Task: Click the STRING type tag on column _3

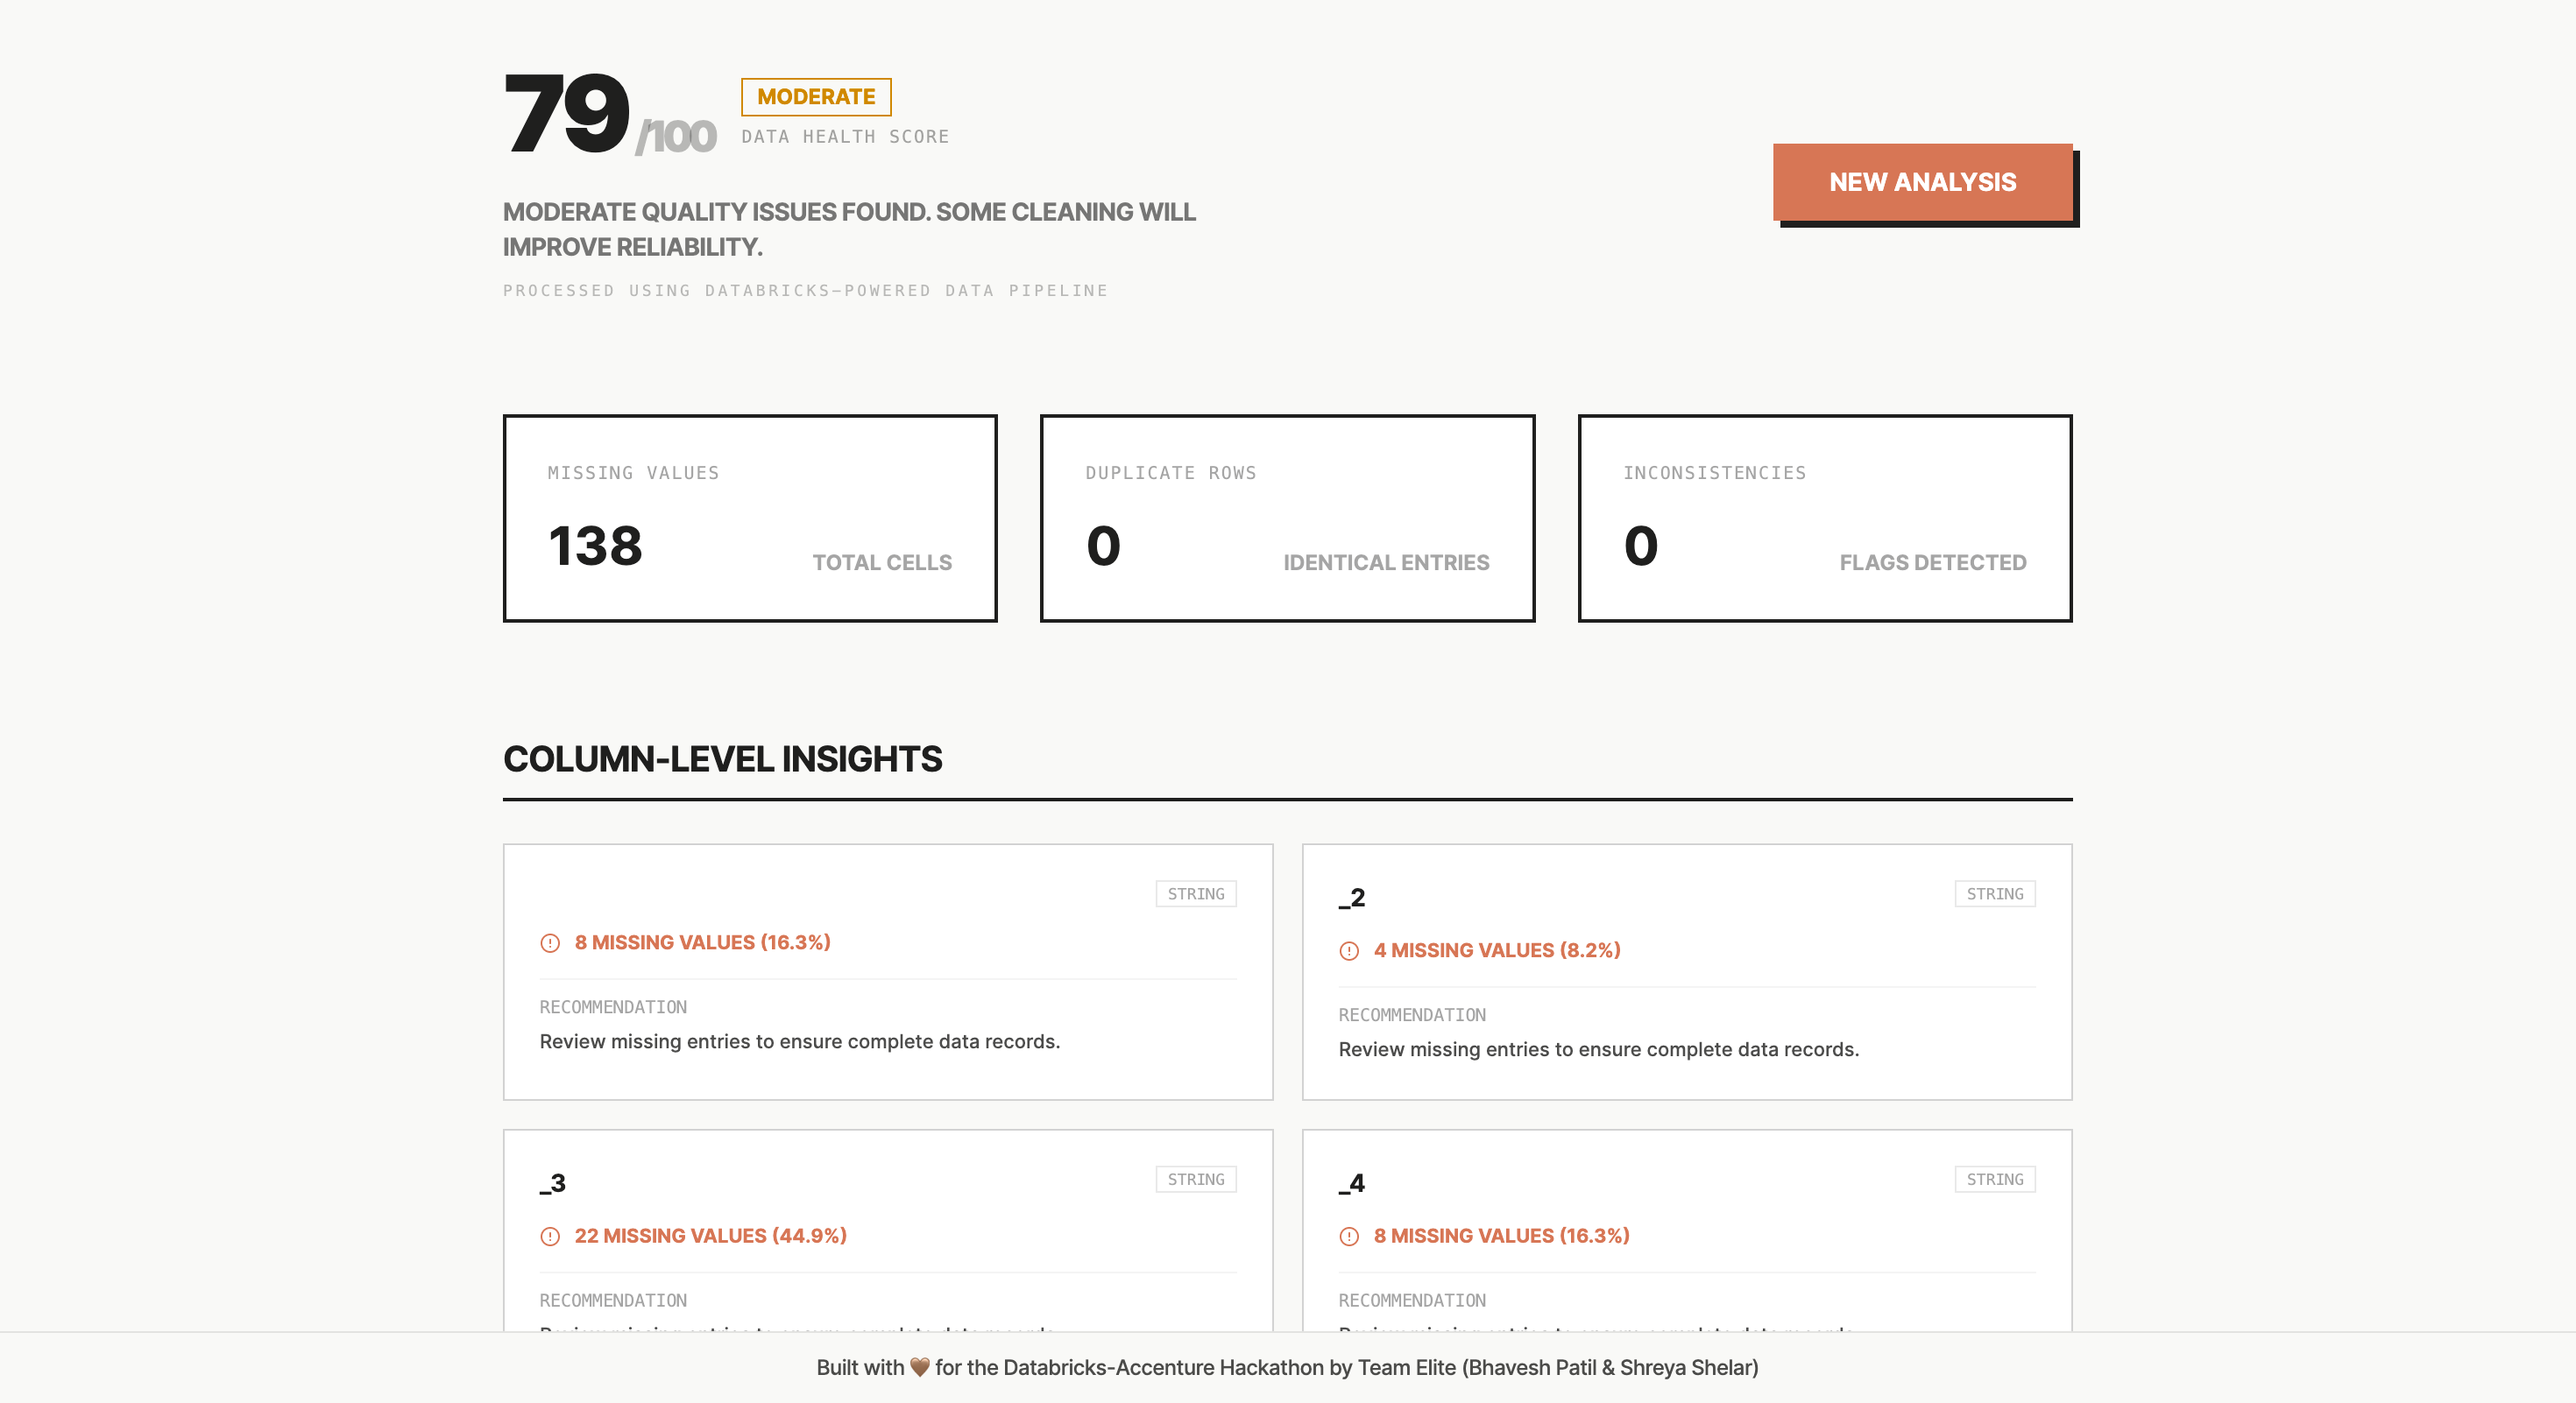Action: tap(1195, 1179)
